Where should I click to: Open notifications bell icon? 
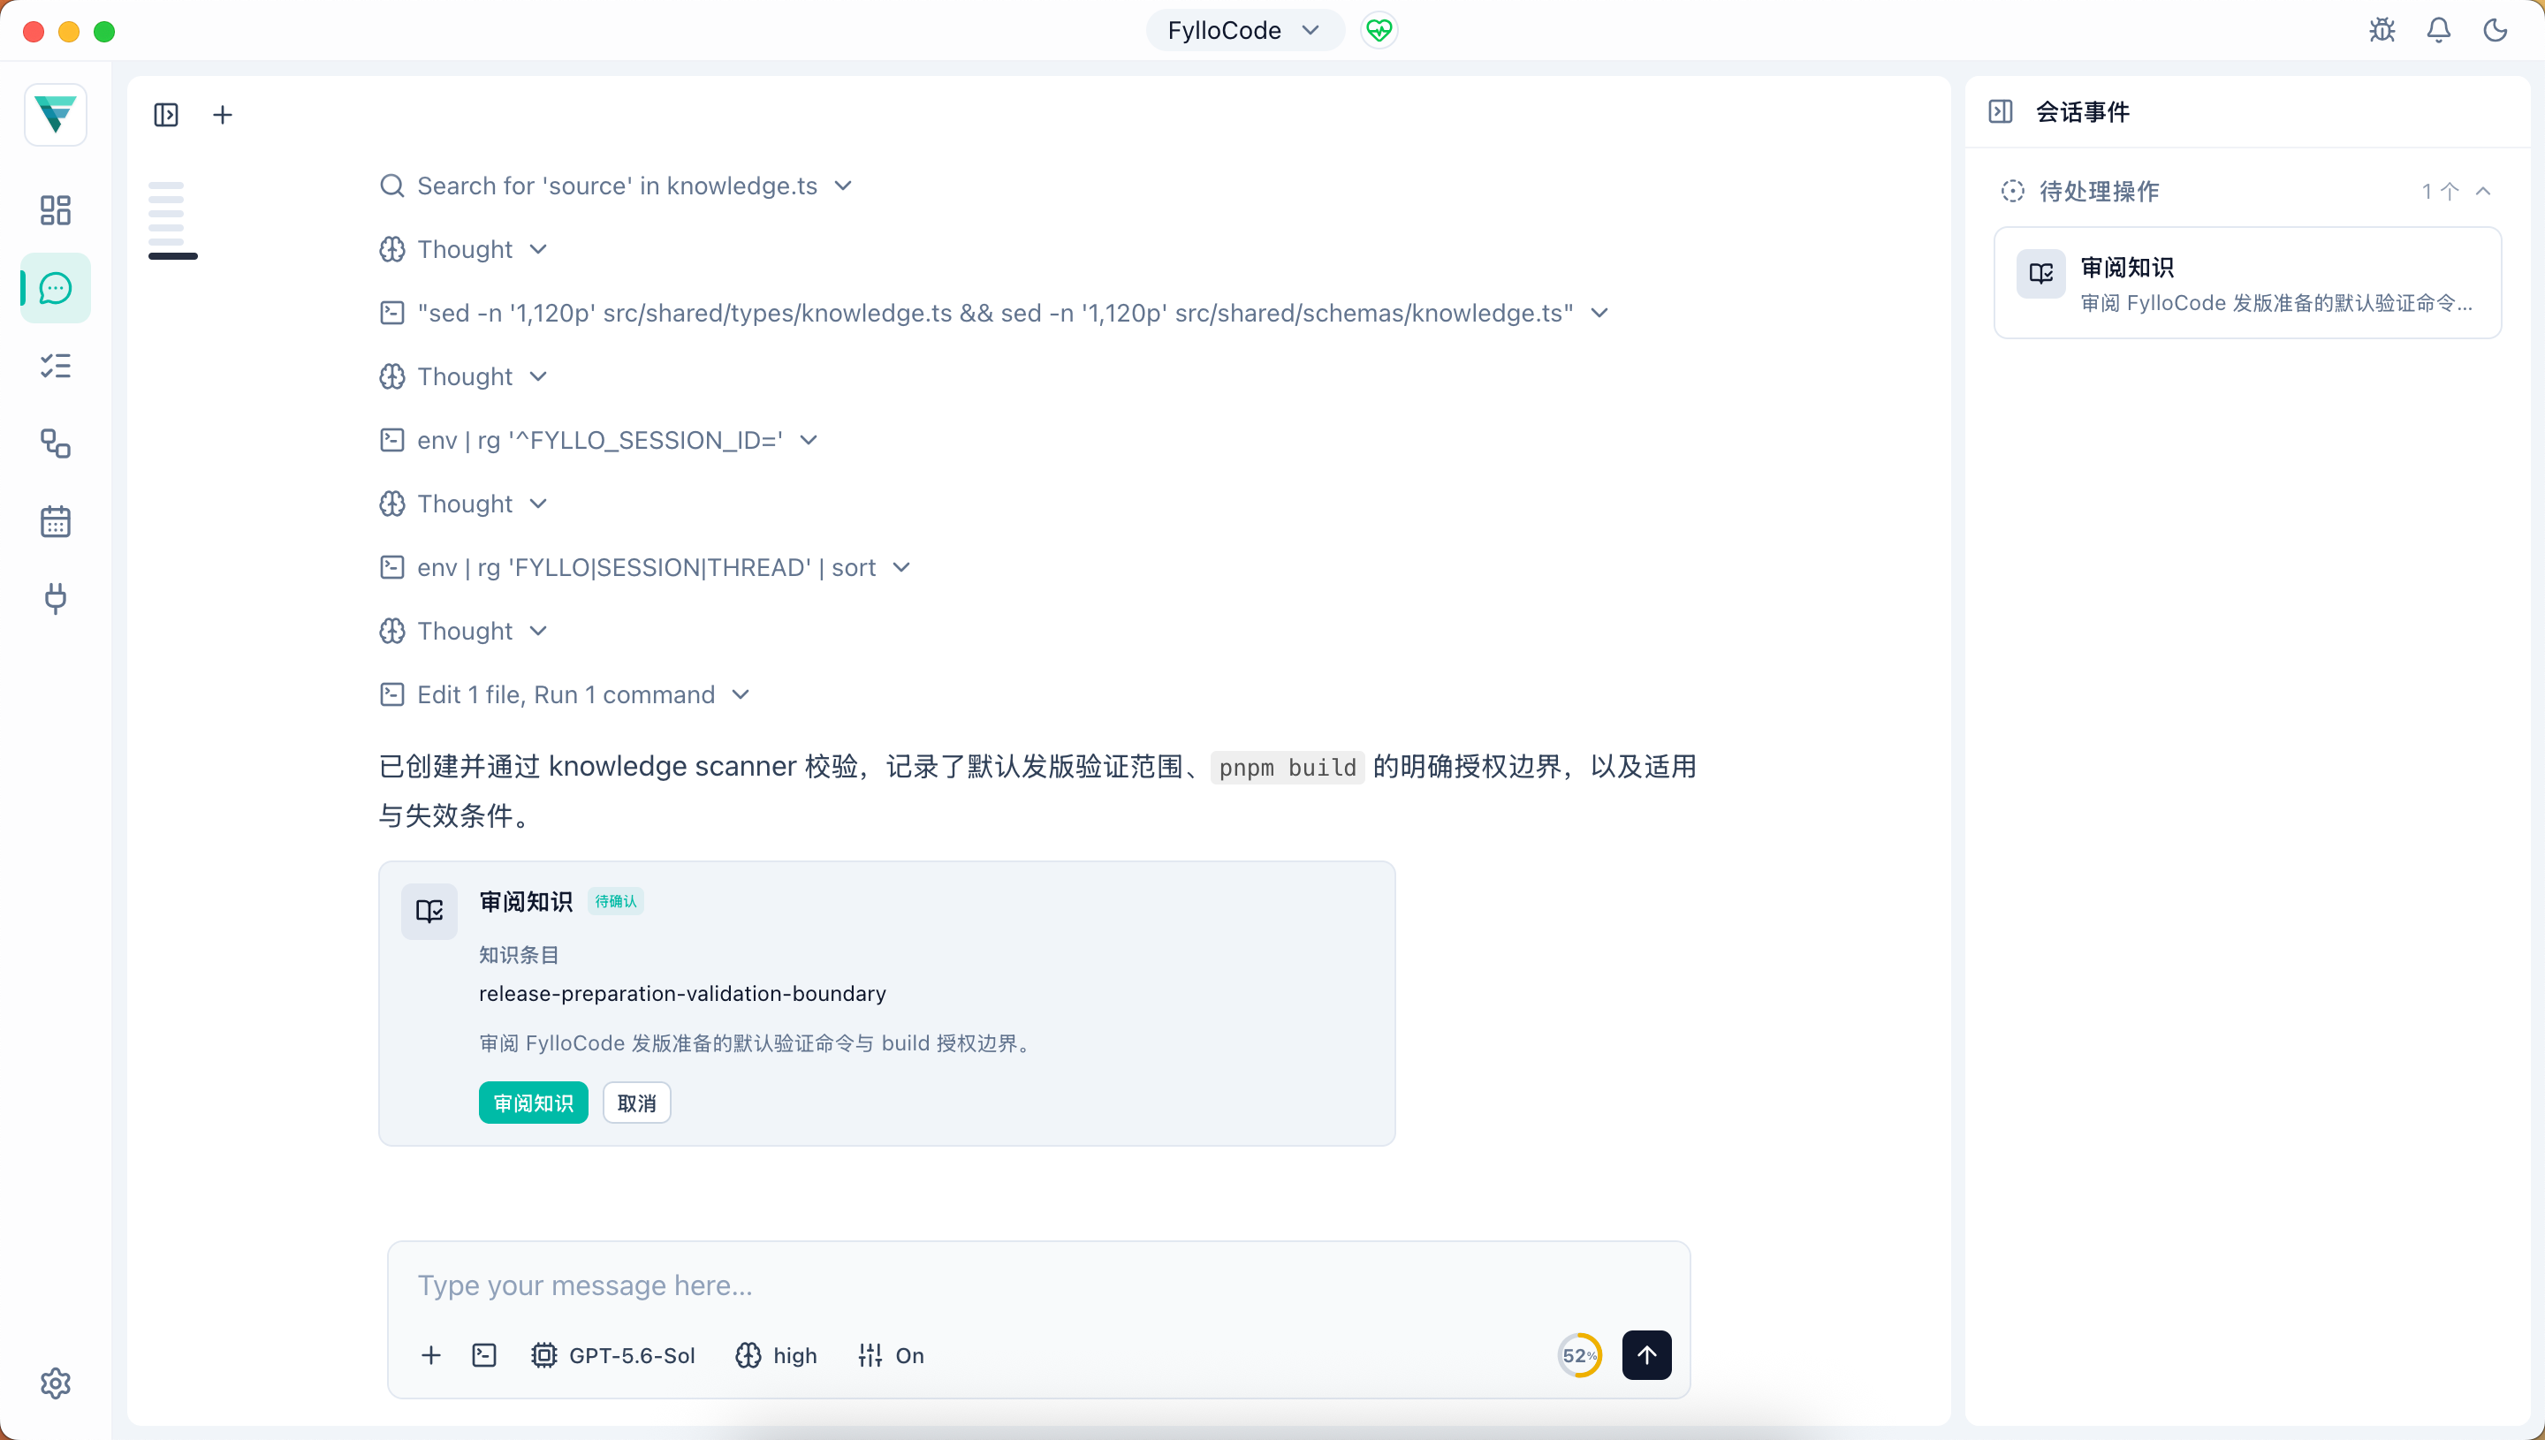[2439, 31]
